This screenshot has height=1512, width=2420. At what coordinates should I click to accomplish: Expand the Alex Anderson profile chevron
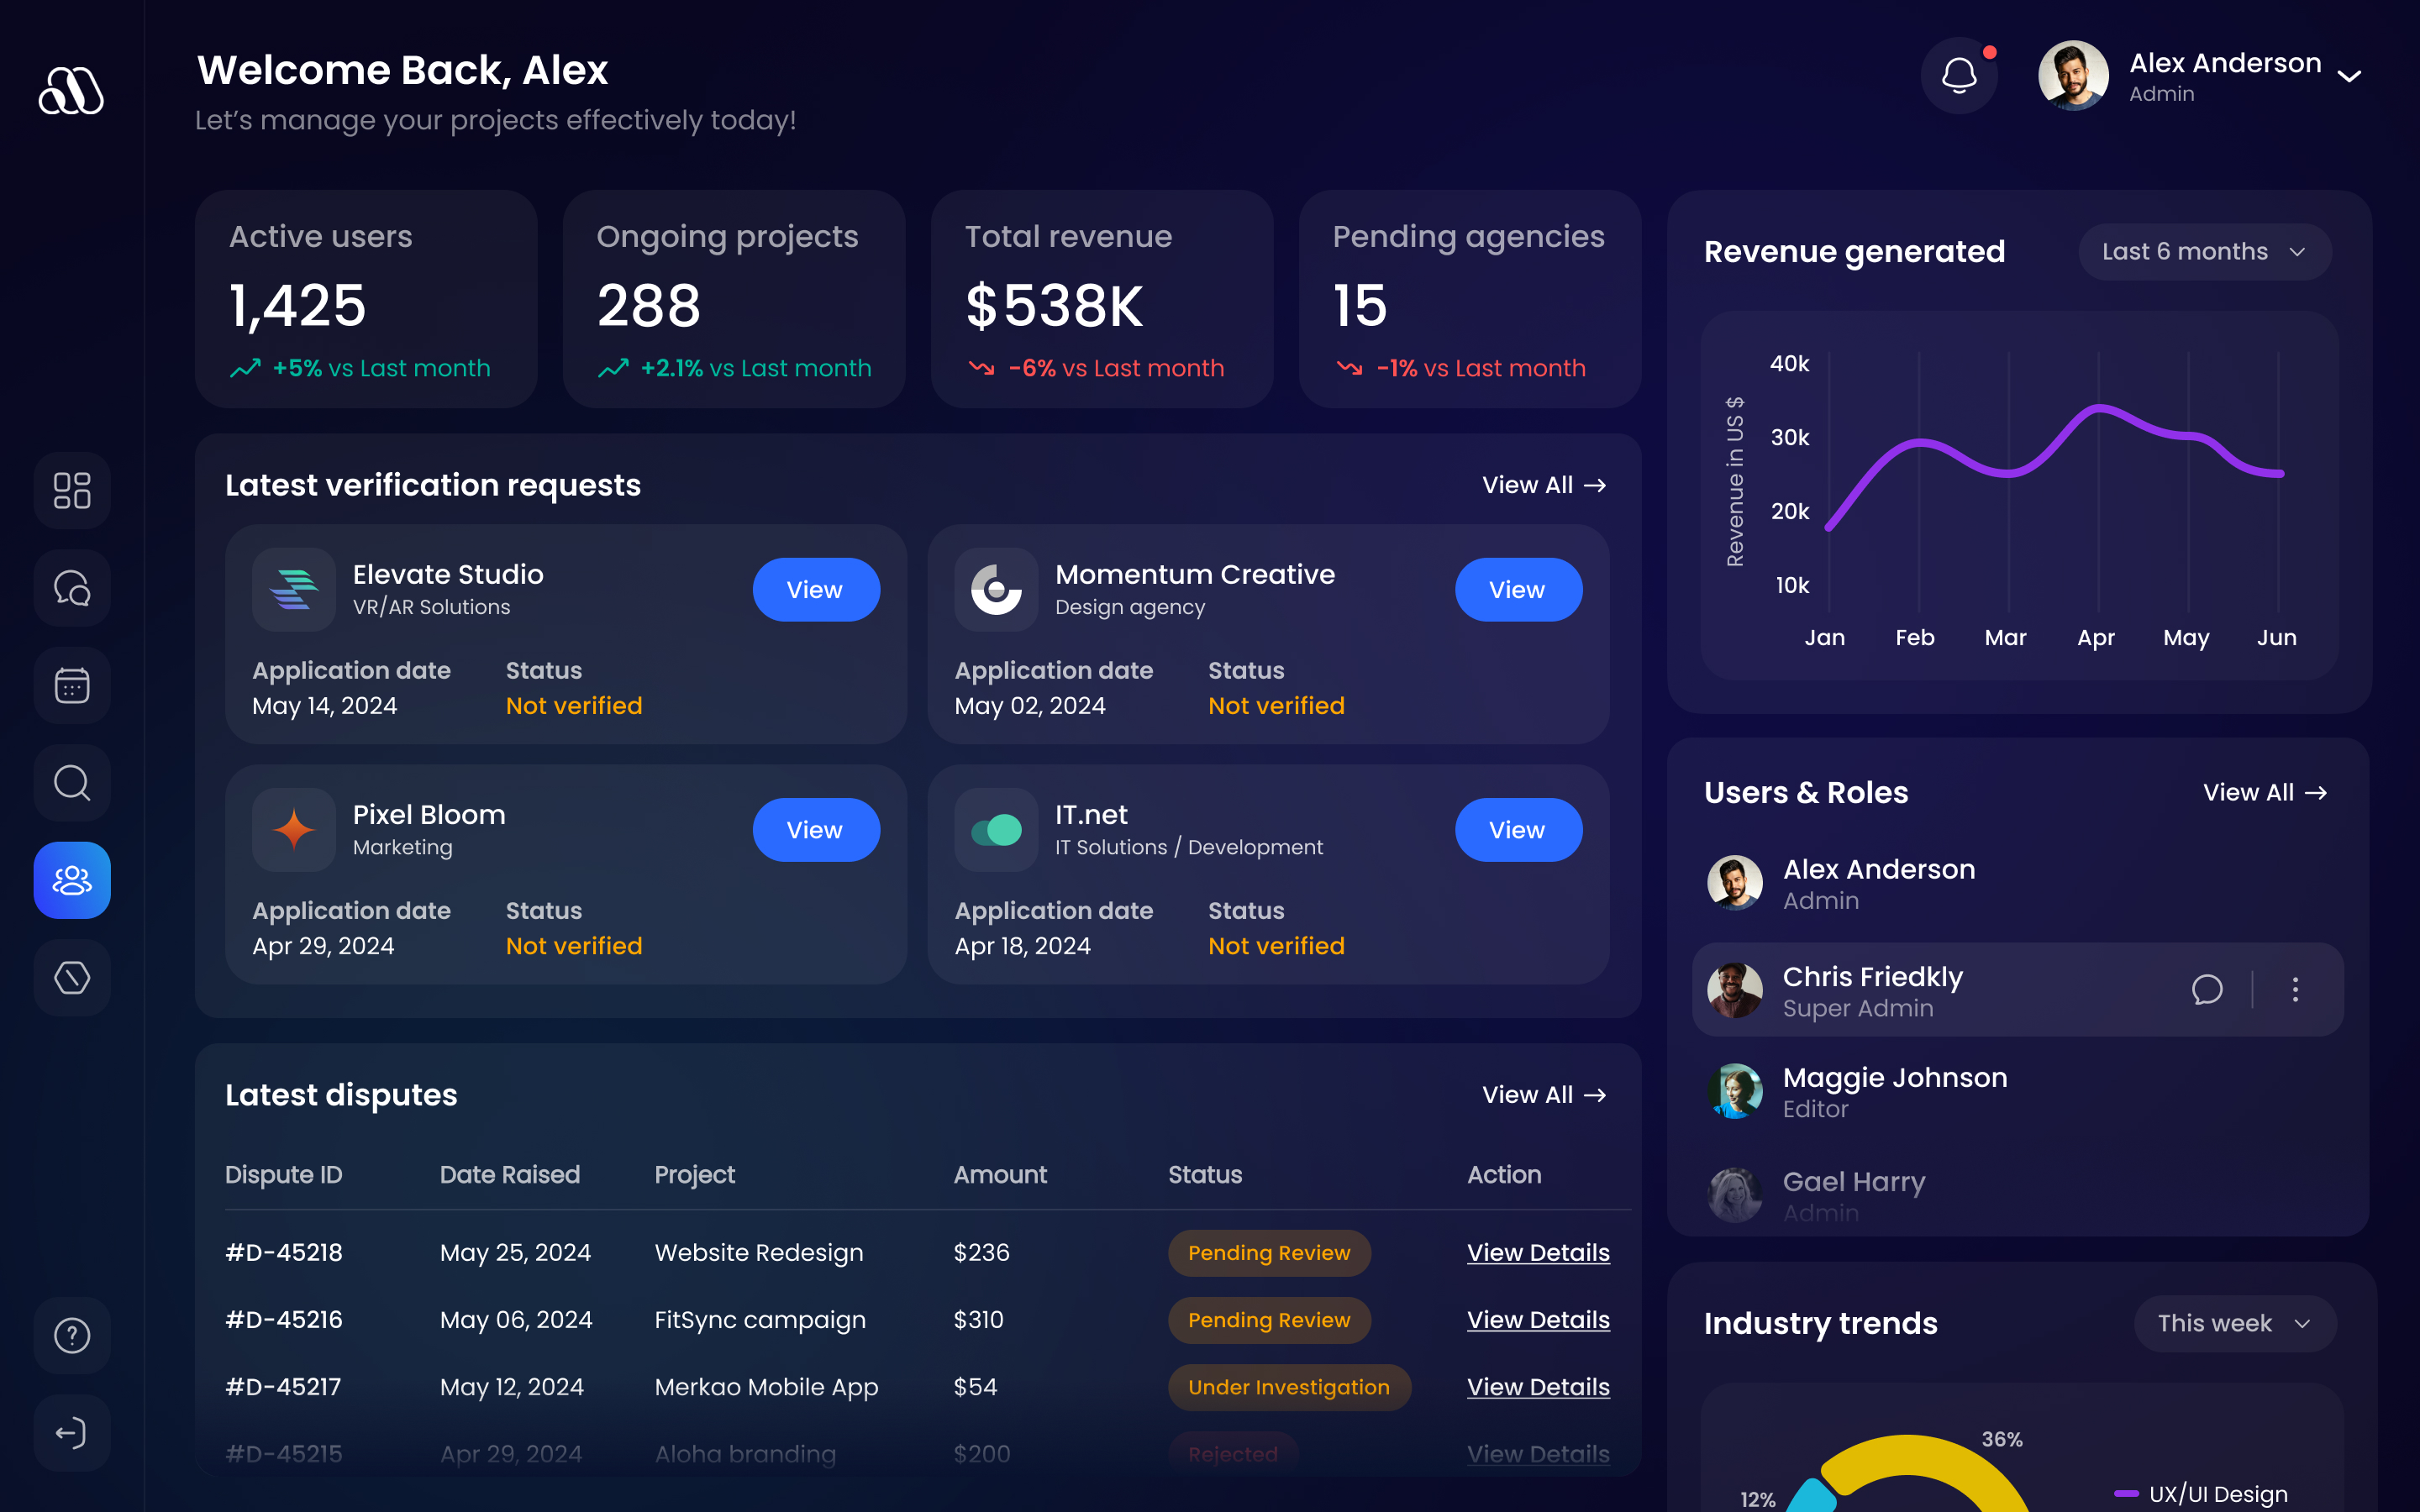(x=2349, y=76)
